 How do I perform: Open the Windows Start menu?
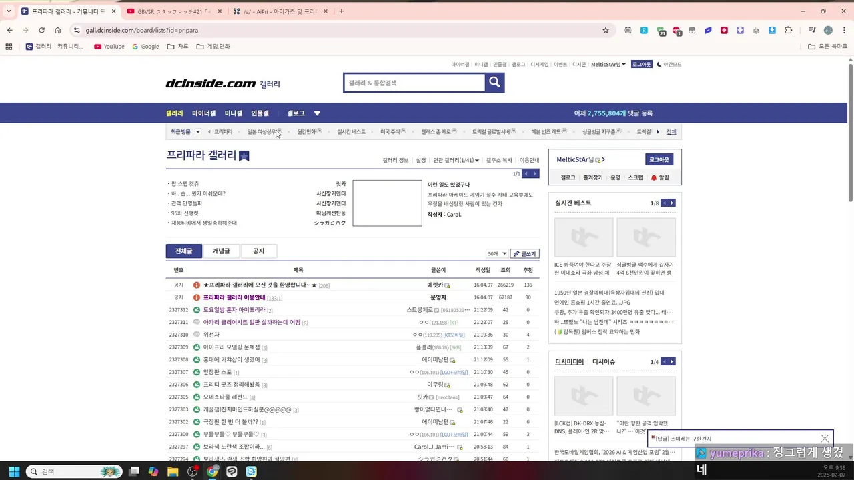tap(14, 471)
